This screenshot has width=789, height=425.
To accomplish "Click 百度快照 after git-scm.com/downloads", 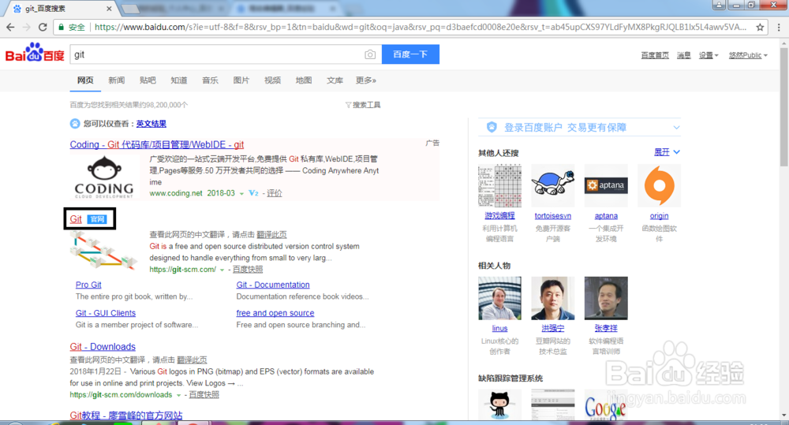I will point(204,395).
